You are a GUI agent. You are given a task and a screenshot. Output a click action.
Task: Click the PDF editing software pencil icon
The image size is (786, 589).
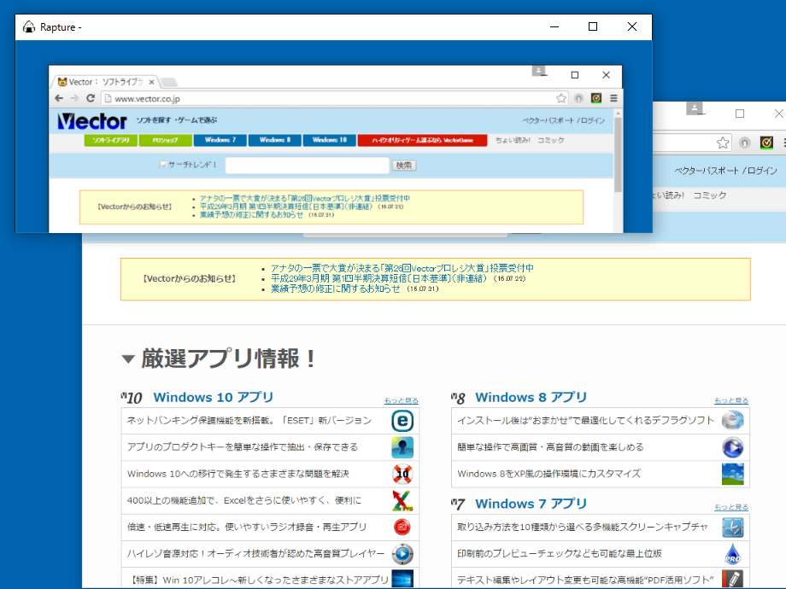coord(733,579)
